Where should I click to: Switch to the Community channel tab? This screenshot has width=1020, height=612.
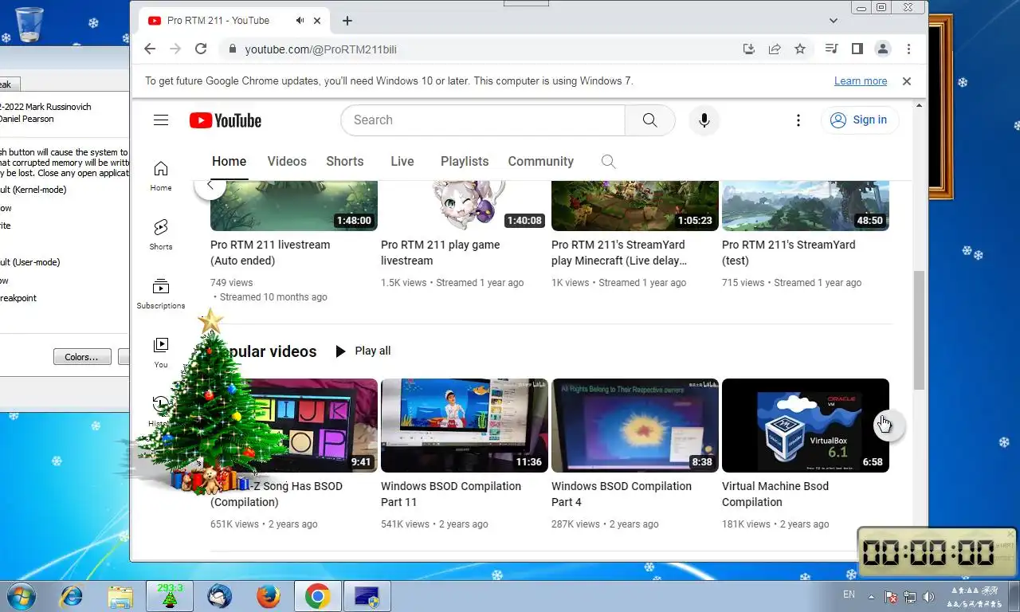point(541,161)
